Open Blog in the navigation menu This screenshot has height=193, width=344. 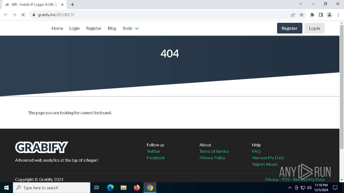[112, 28]
